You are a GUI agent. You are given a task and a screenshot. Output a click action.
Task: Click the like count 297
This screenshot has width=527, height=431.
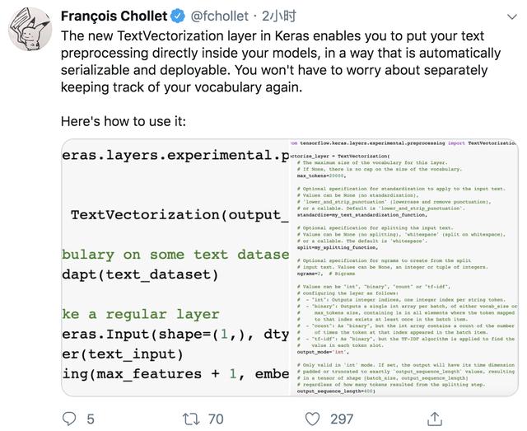[x=341, y=419]
